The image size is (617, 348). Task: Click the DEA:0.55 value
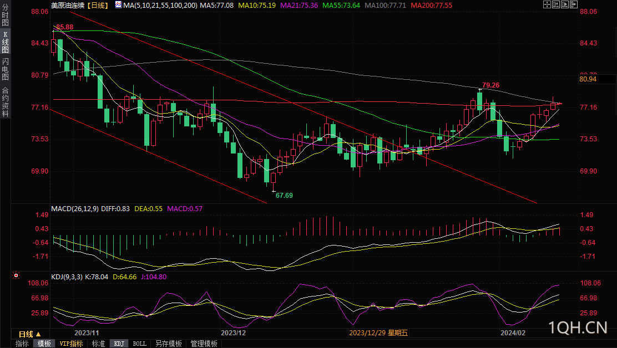[x=148, y=208]
